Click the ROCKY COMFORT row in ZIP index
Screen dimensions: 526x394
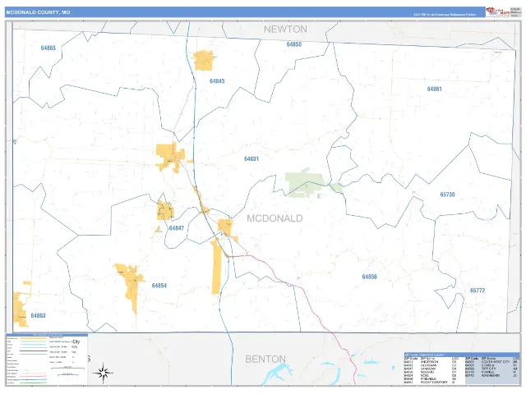click(431, 382)
